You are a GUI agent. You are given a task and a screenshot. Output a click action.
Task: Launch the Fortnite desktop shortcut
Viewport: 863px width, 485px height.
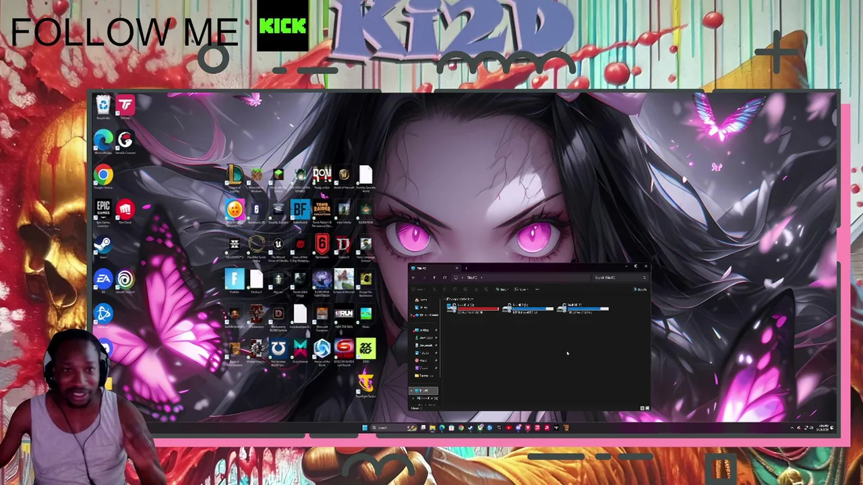click(x=234, y=282)
